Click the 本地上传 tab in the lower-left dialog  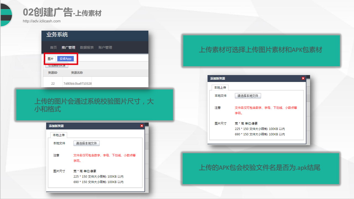click(x=59, y=135)
